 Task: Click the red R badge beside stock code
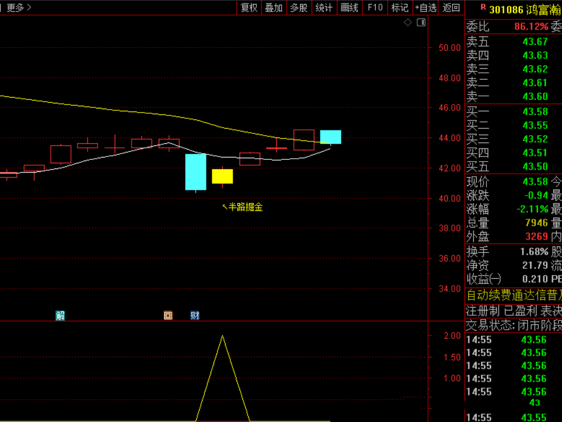tap(483, 8)
